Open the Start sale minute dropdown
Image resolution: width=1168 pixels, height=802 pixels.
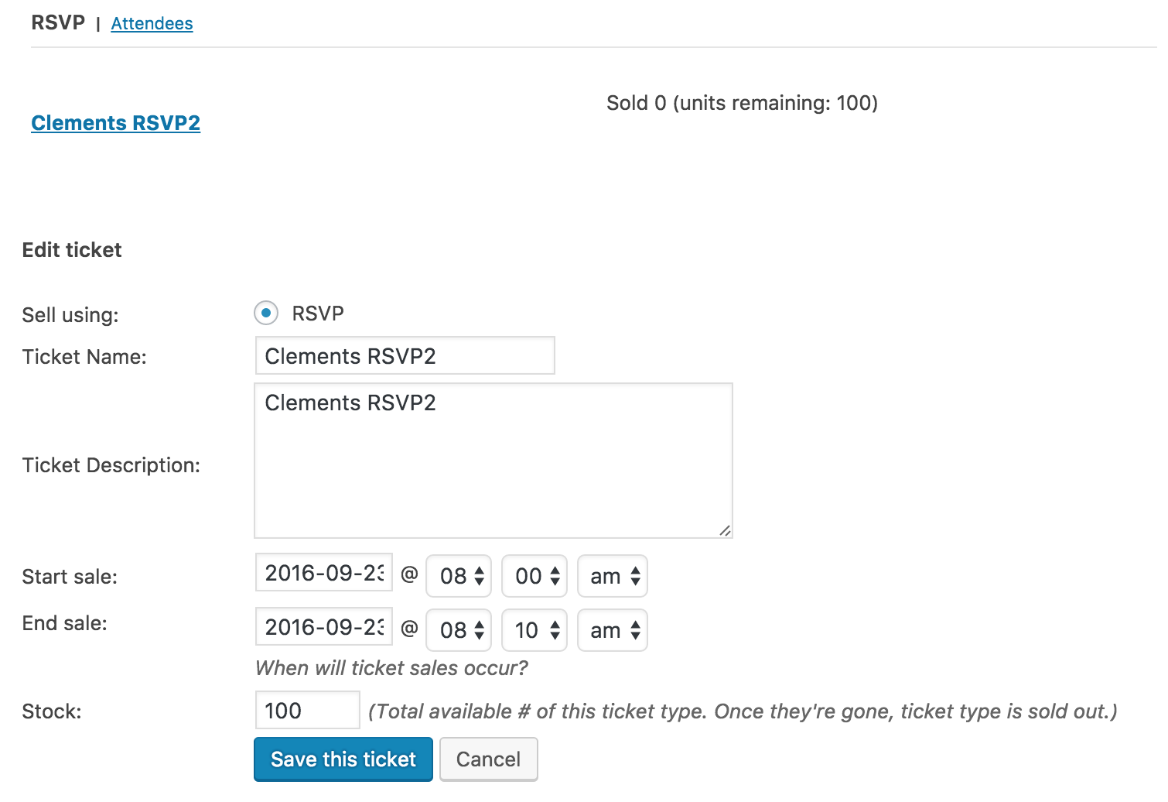pyautogui.click(x=534, y=576)
